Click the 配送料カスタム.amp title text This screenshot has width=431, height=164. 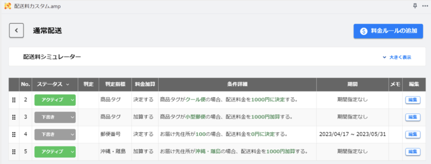click(x=37, y=6)
